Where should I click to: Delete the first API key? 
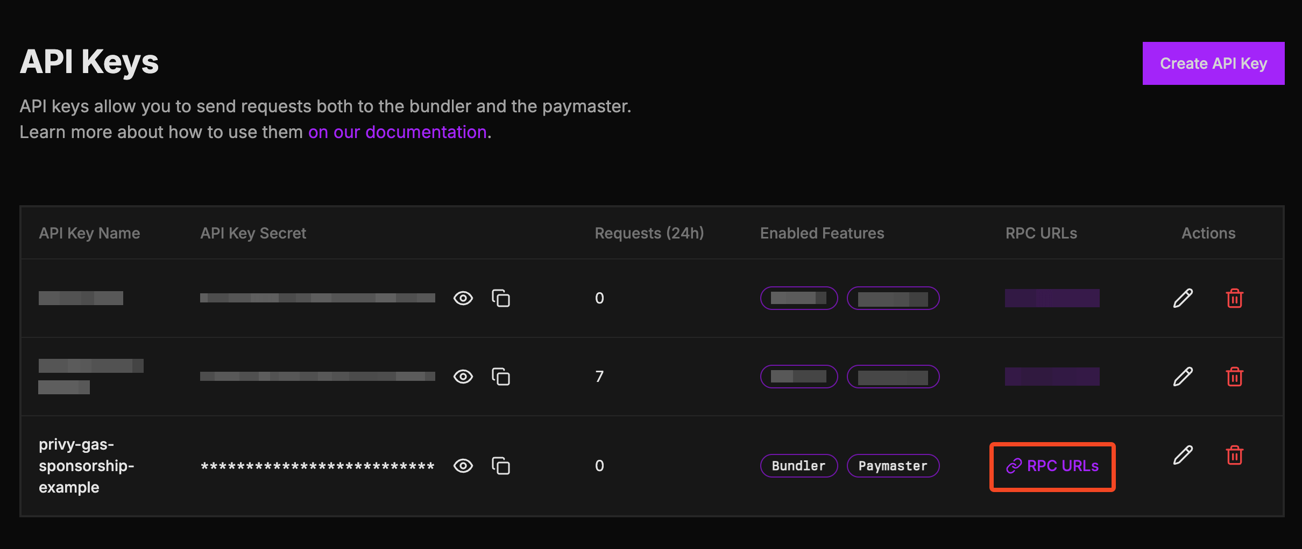pyautogui.click(x=1234, y=298)
